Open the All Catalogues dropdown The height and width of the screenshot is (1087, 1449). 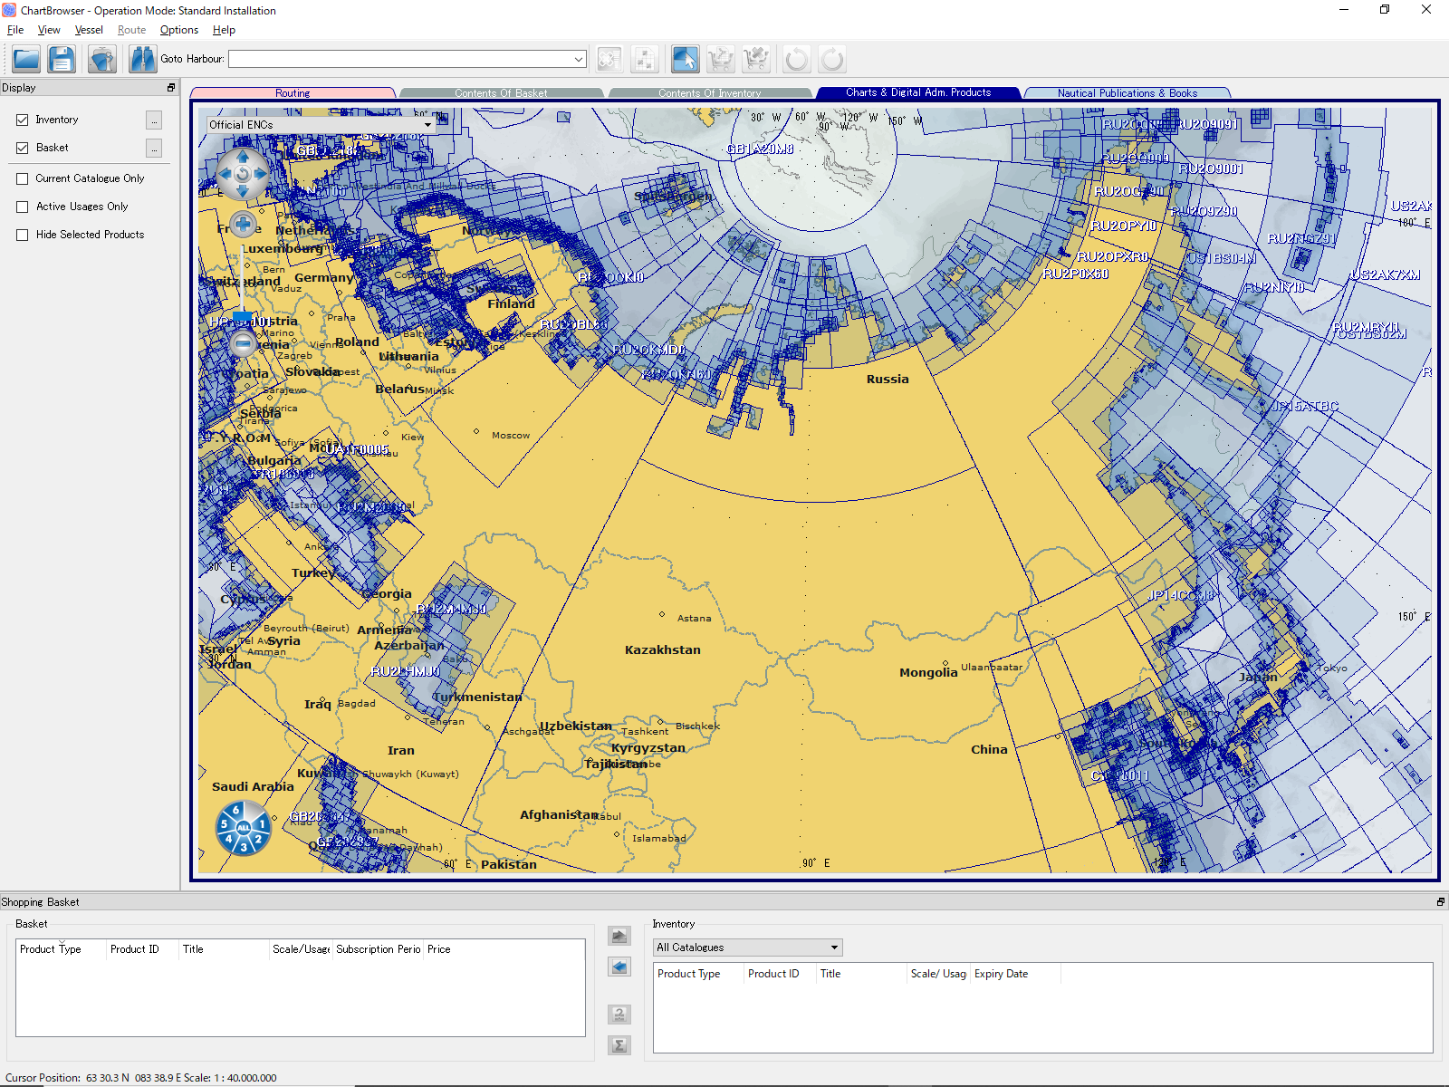pos(834,948)
